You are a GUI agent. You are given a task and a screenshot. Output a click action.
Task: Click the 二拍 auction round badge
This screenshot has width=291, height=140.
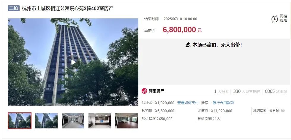[x=14, y=8]
